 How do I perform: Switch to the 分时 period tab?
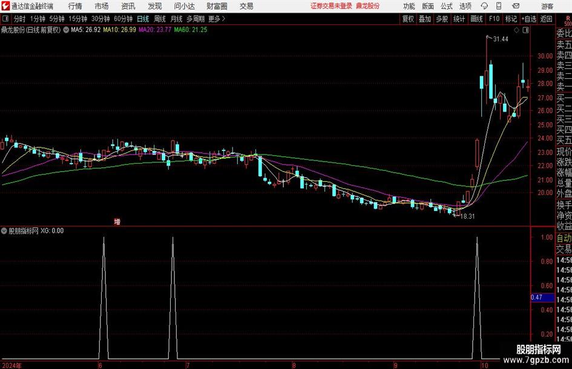(20, 19)
